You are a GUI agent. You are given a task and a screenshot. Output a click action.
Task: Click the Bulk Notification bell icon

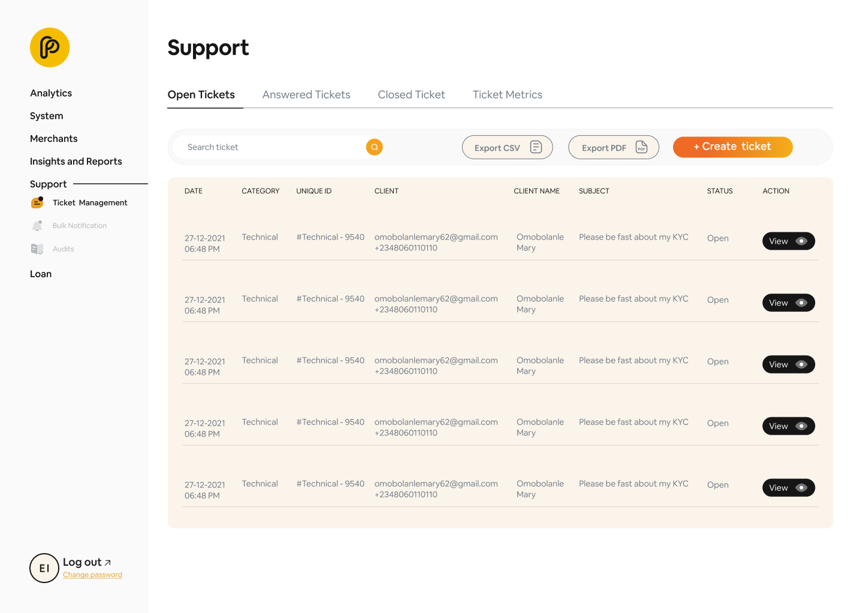point(37,226)
